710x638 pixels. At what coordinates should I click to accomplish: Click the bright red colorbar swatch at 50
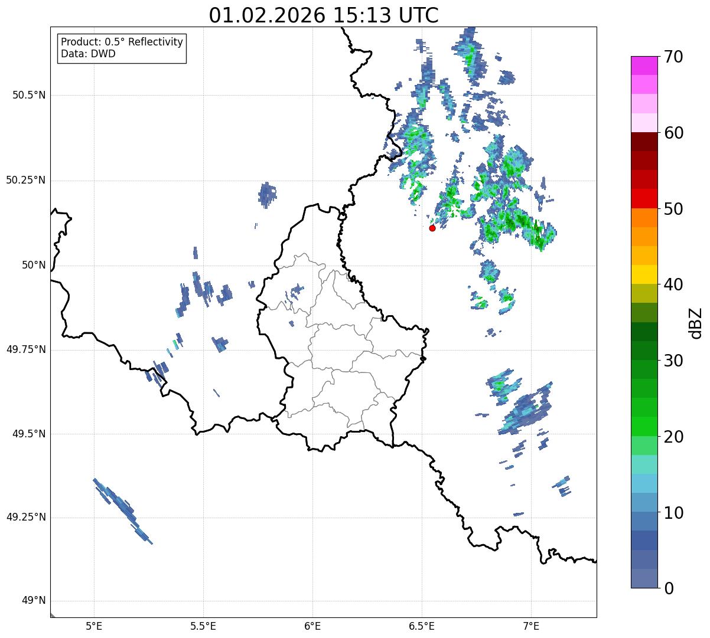644,199
